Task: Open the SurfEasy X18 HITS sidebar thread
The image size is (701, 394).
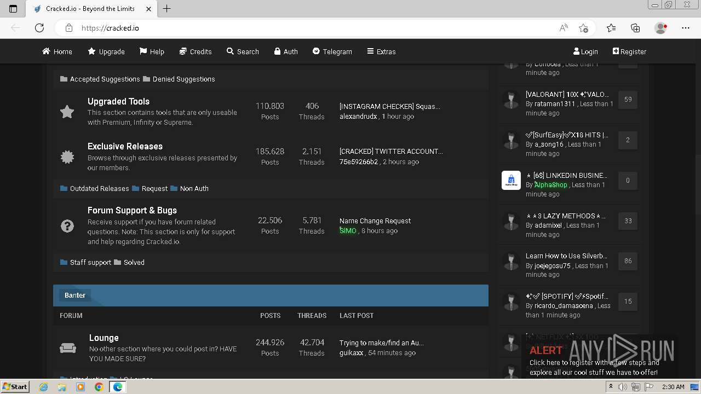Action: [x=567, y=135]
